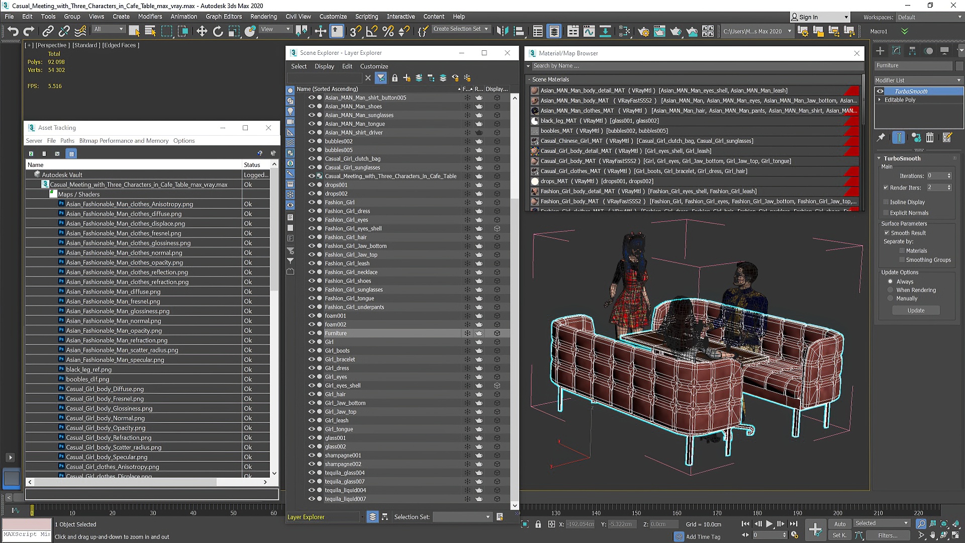Click the Mirror tool icon
965x543 pixels.
[x=502, y=31]
